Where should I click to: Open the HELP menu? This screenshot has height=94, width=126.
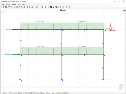point(24,5)
